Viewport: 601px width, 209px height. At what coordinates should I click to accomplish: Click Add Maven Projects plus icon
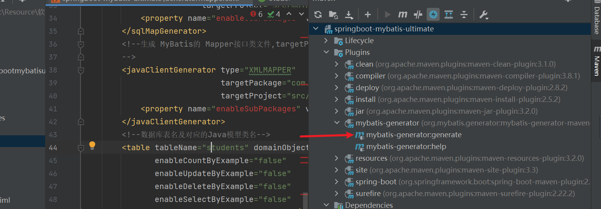click(x=368, y=15)
